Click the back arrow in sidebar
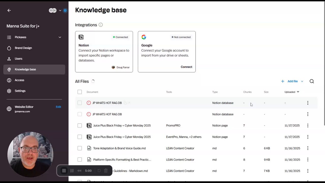The height and width of the screenshot is (183, 325). click(9, 10)
